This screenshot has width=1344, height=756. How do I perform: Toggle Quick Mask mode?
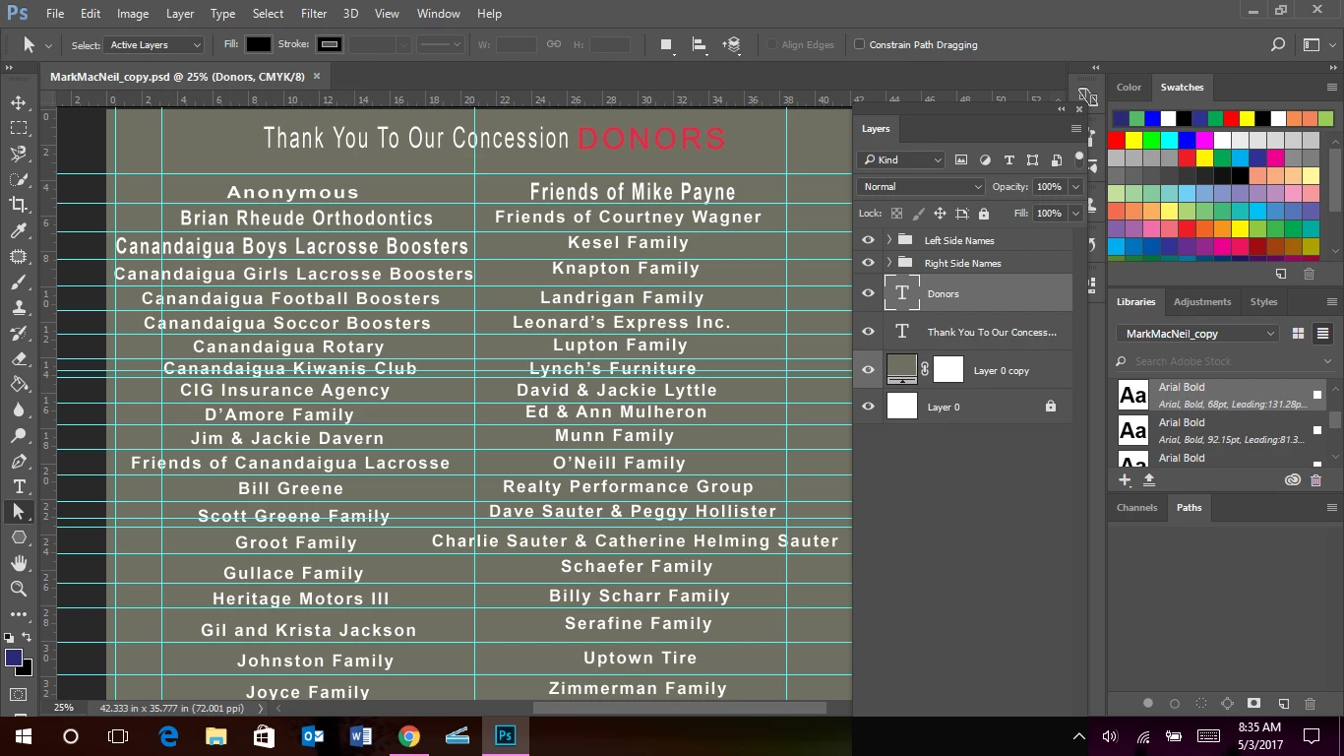point(19,695)
